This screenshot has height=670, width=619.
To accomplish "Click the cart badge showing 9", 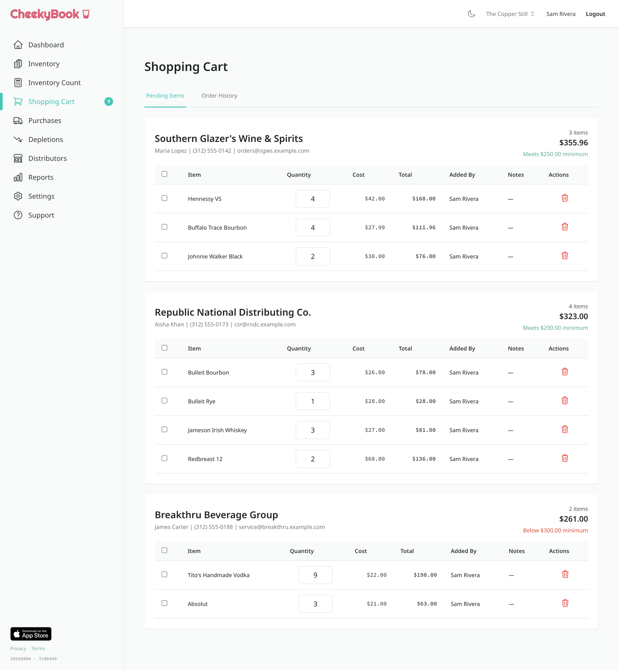I will click(109, 101).
